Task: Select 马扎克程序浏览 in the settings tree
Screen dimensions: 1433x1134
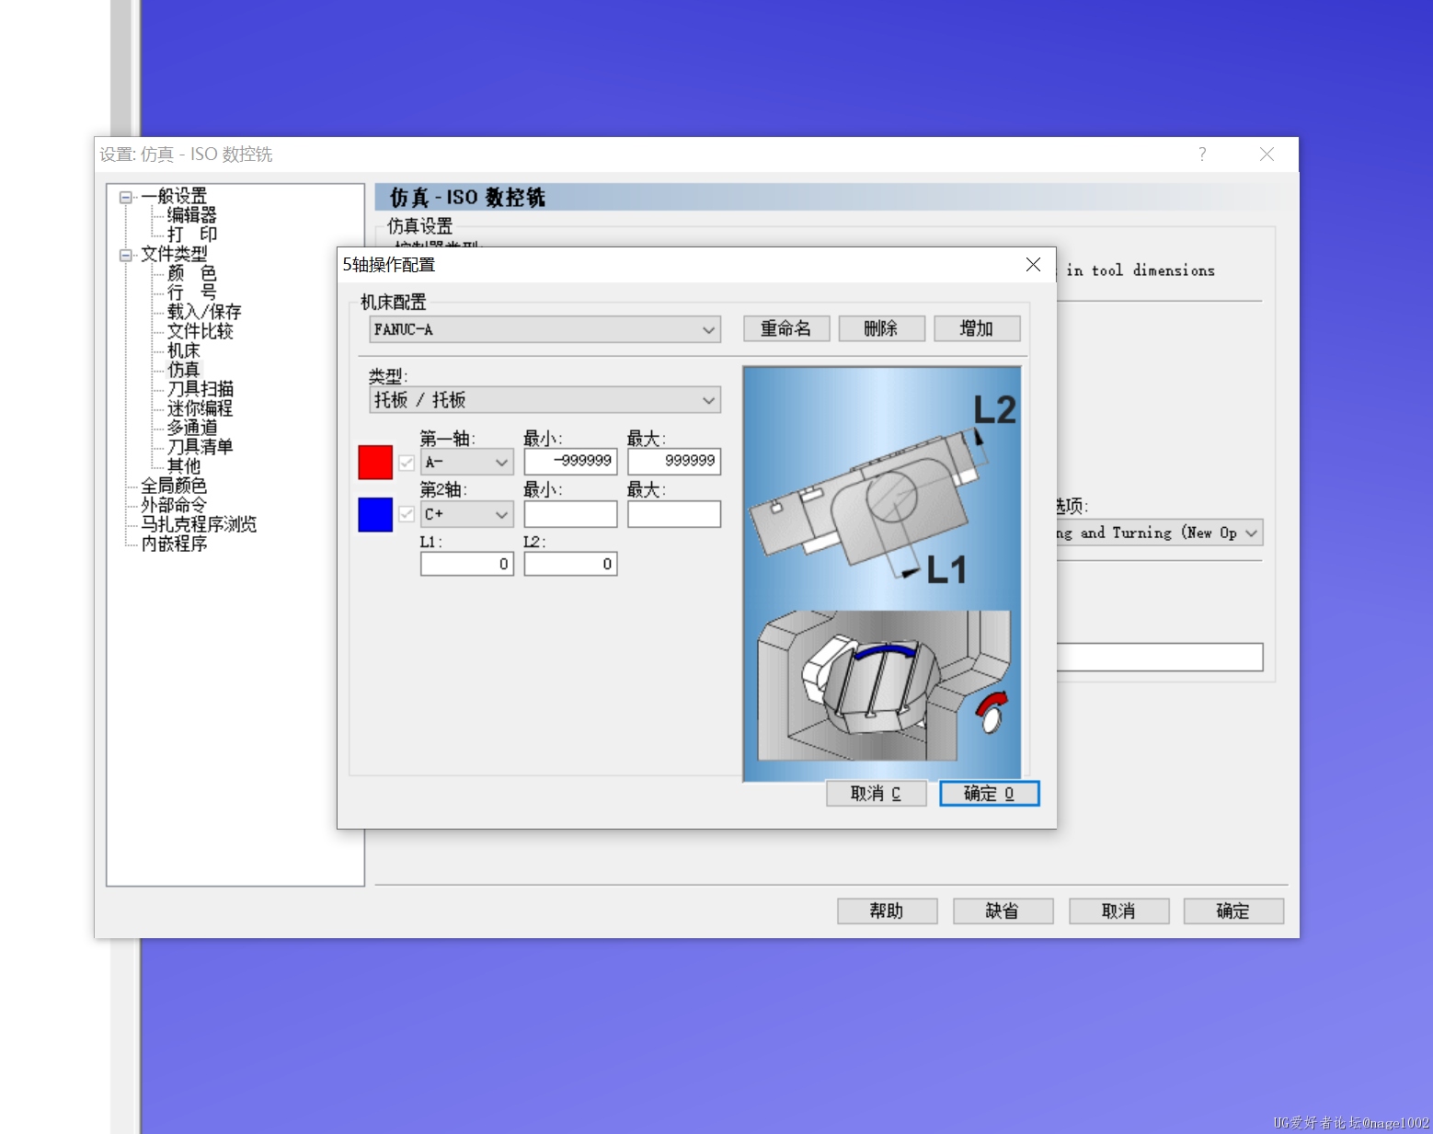Action: click(x=199, y=524)
